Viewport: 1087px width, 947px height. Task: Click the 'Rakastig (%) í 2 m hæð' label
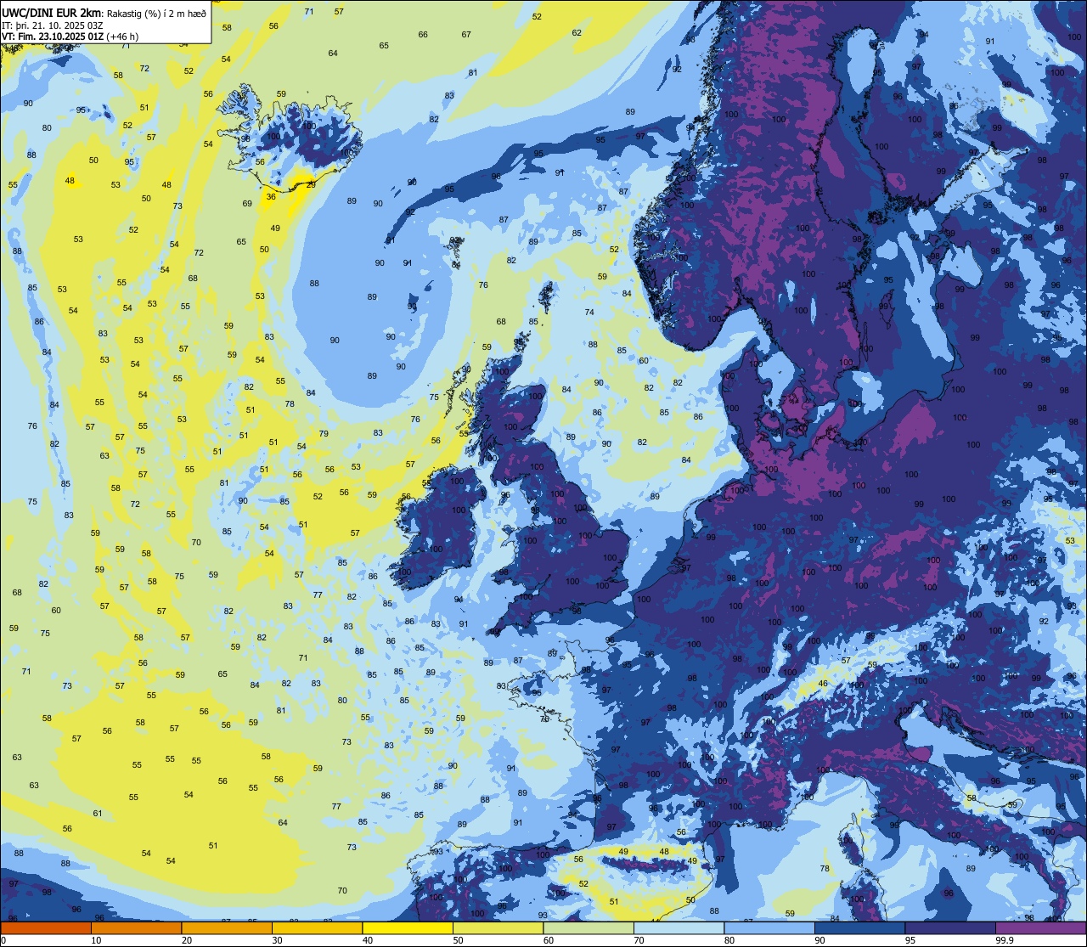157,14
